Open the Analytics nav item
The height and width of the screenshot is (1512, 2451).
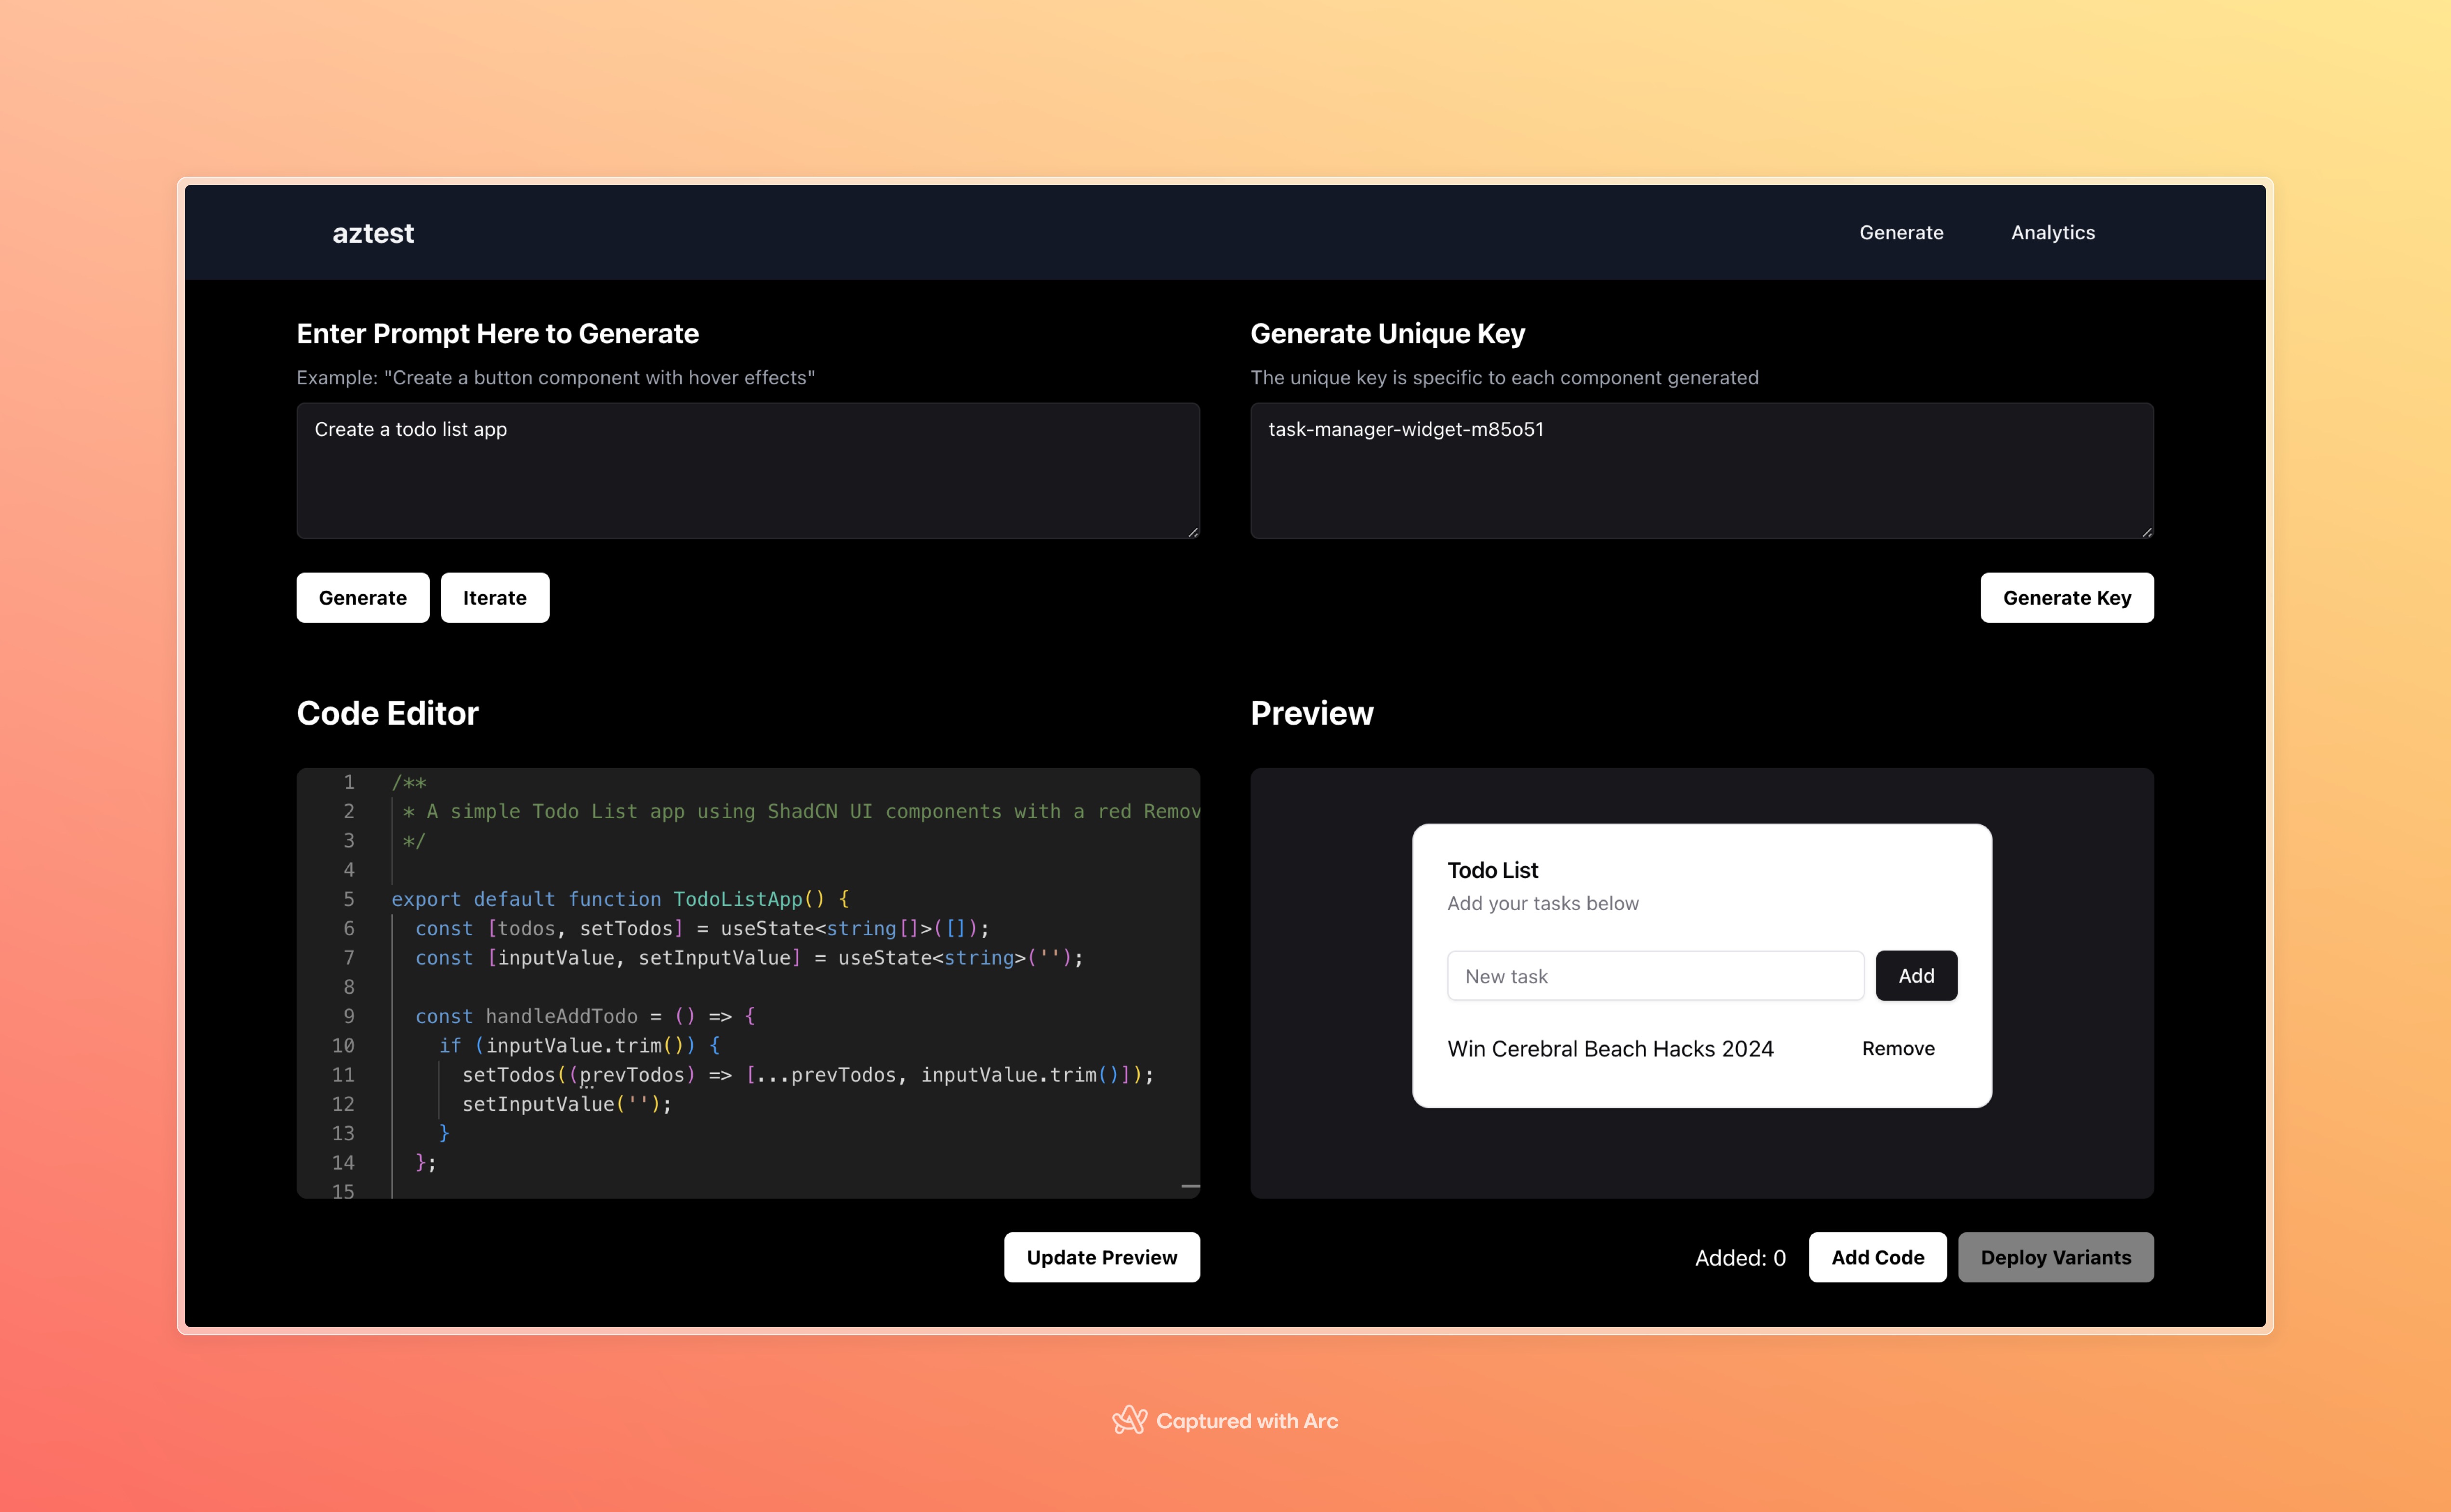(2052, 232)
